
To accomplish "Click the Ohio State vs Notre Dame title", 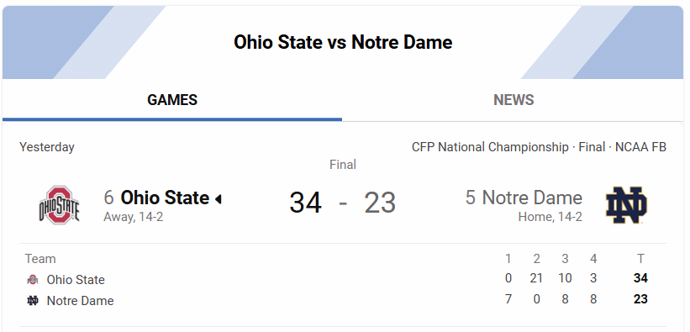I will [x=343, y=42].
